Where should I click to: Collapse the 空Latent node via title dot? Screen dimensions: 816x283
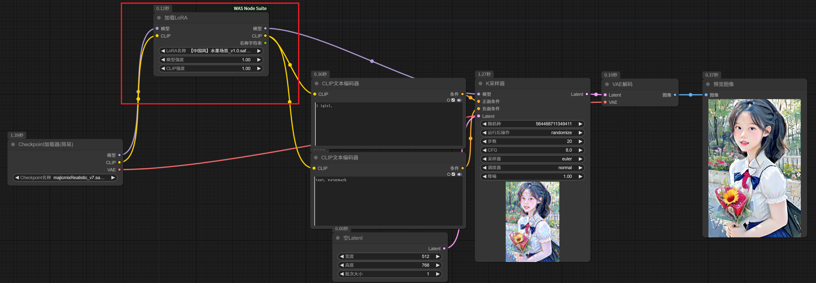point(338,238)
